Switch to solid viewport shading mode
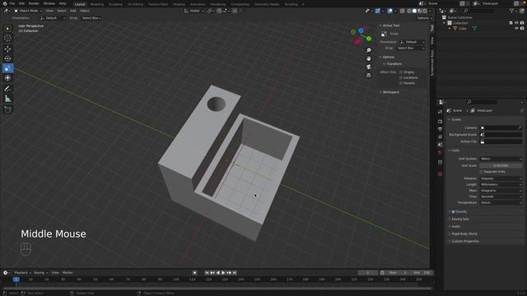This screenshot has height=296, width=527. (x=414, y=11)
